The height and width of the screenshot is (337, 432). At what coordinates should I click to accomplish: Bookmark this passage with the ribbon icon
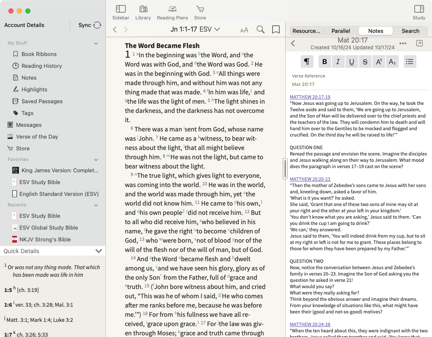pyautogui.click(x=276, y=29)
